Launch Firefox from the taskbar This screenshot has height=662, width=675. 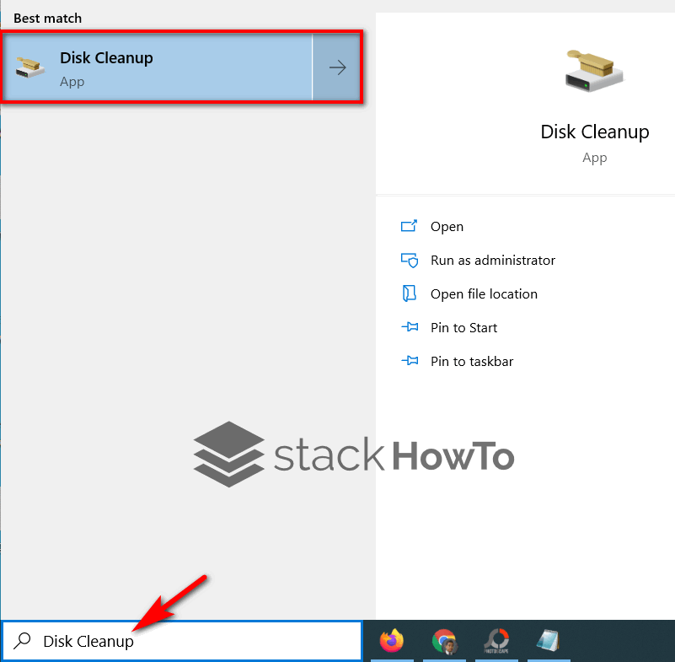coord(393,639)
